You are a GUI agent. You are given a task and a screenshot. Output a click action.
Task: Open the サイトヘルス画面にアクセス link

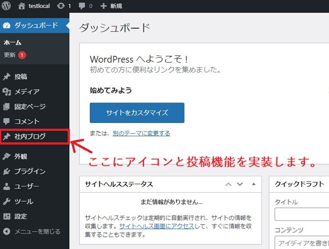156,226
